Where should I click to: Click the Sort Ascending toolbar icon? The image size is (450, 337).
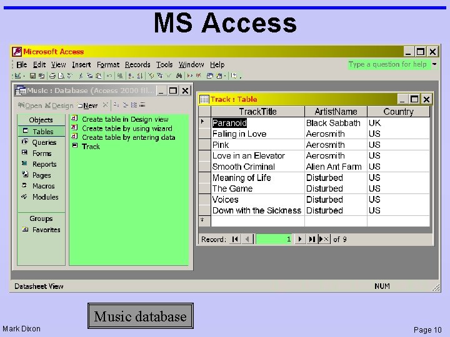coord(131,76)
